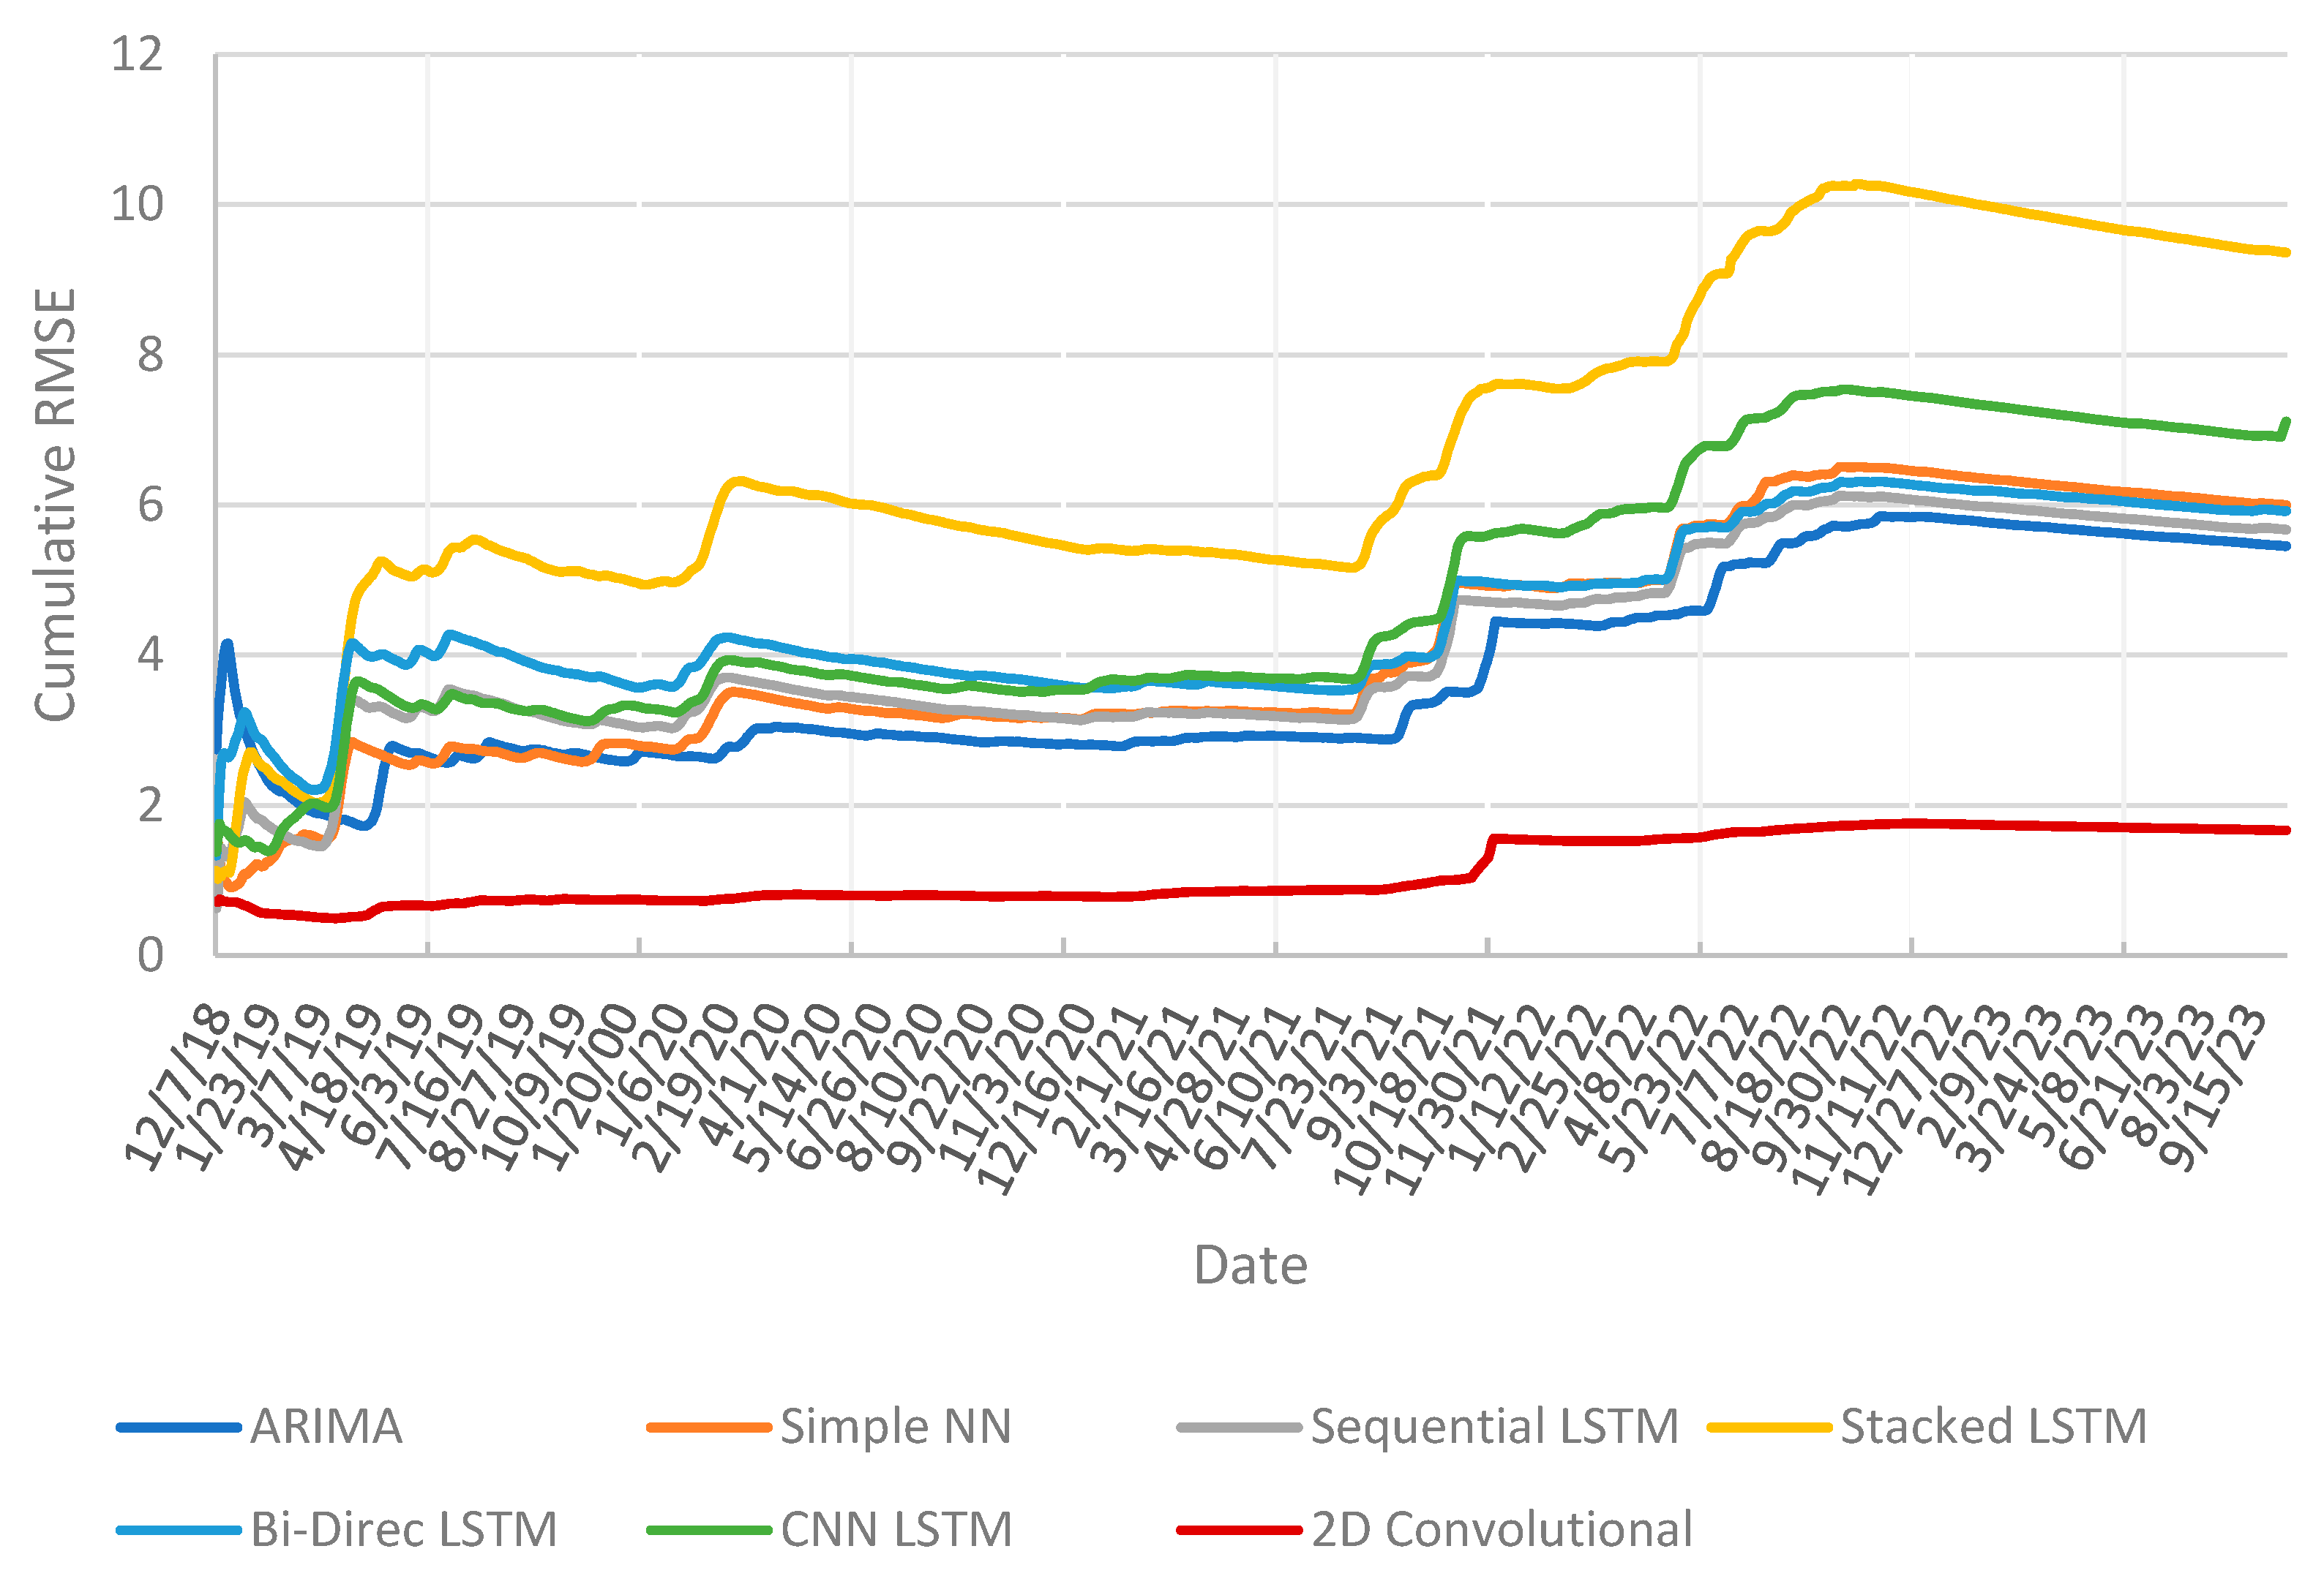Viewport: 2324px width, 1576px height.
Task: Click the Cumulative RMSE axis title
Action: coord(56,505)
